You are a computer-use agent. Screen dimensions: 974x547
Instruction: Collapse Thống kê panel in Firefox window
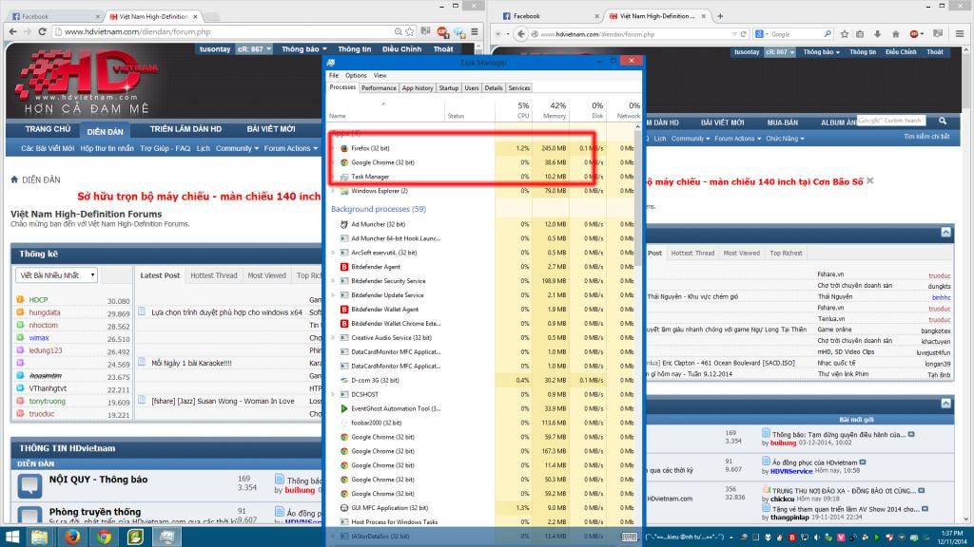pyautogui.click(x=945, y=232)
